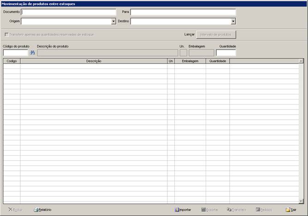The width and height of the screenshot is (308, 216).
Task: Click the Quantidade input field
Action: 225,53
